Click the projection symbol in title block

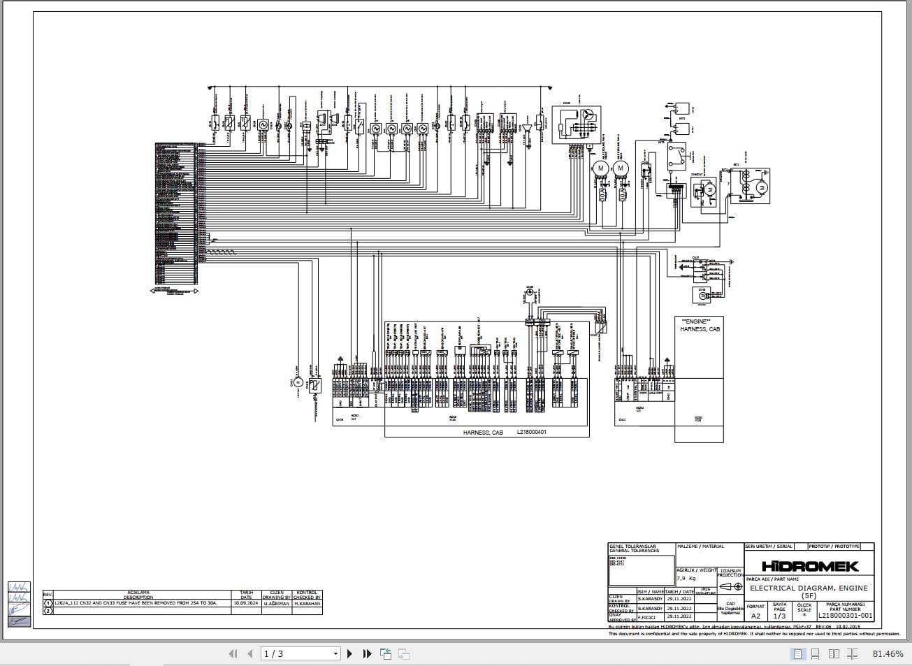click(x=731, y=586)
